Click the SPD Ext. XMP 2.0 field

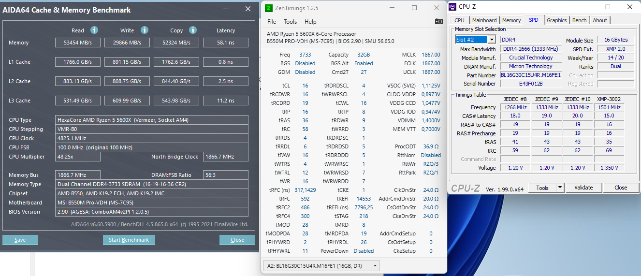pos(616,49)
